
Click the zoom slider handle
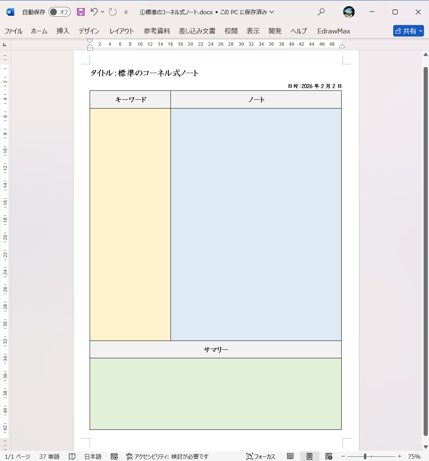click(x=365, y=456)
